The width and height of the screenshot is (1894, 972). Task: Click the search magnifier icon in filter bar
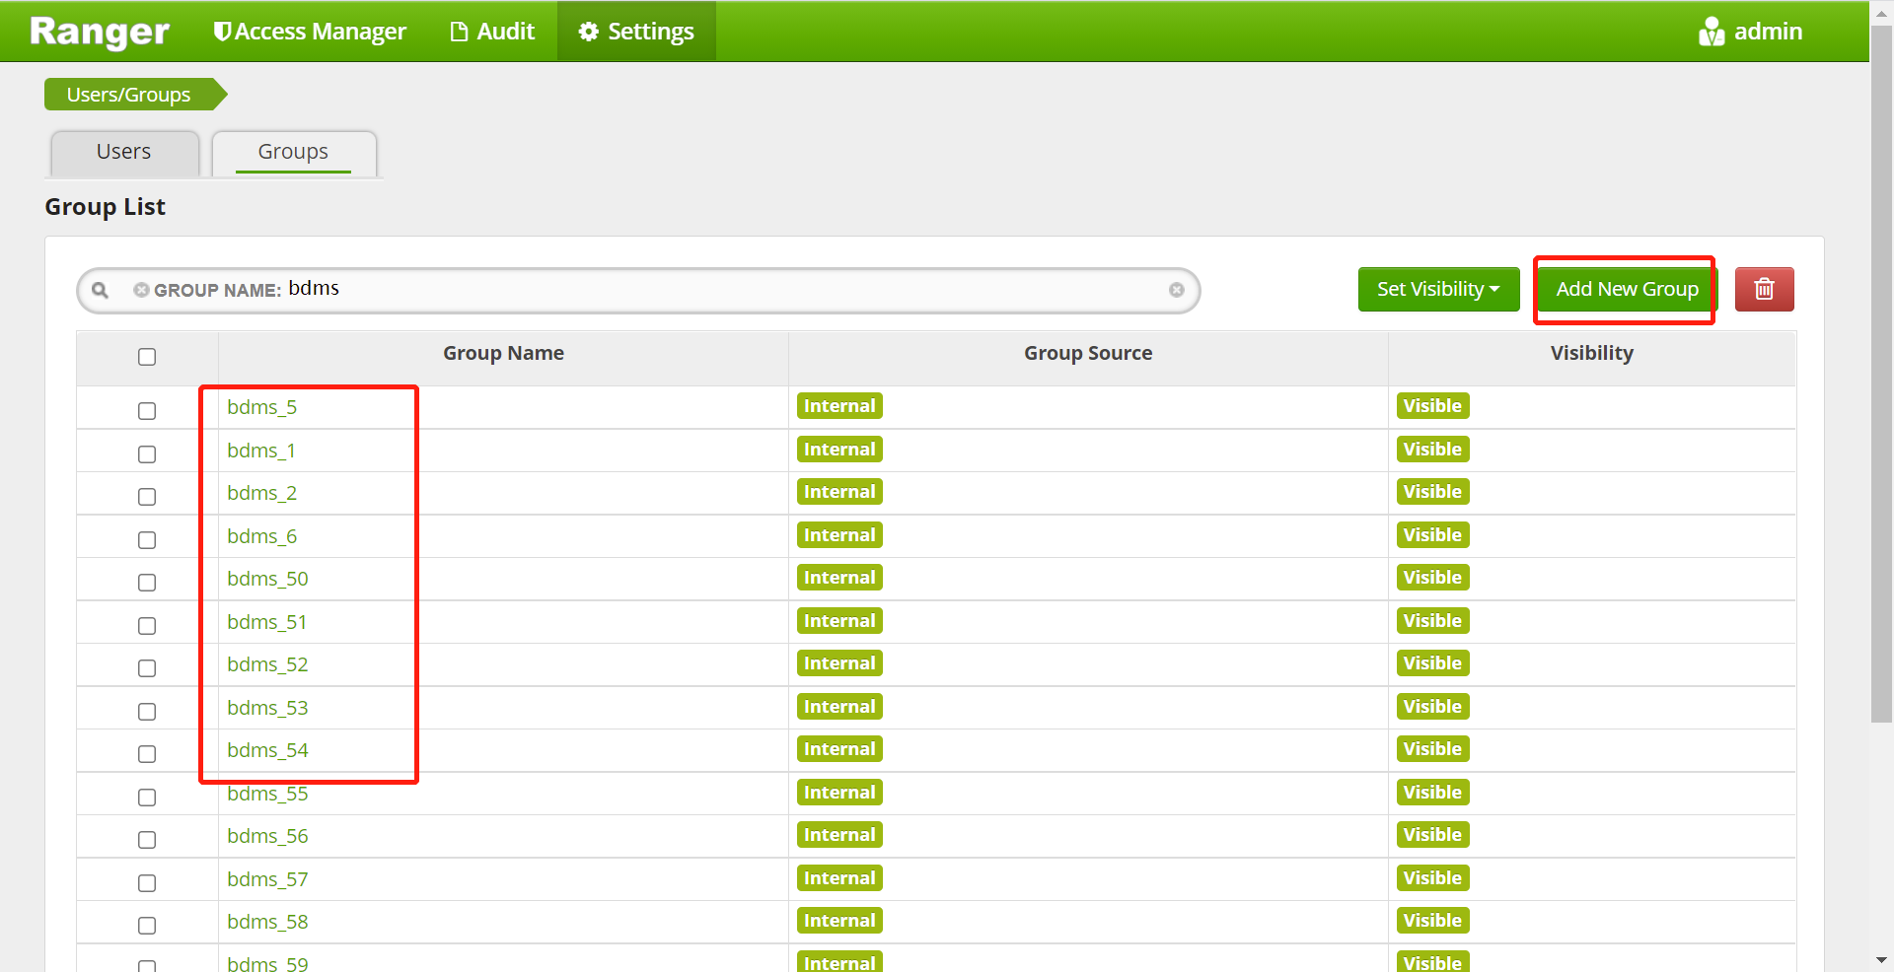coord(100,290)
